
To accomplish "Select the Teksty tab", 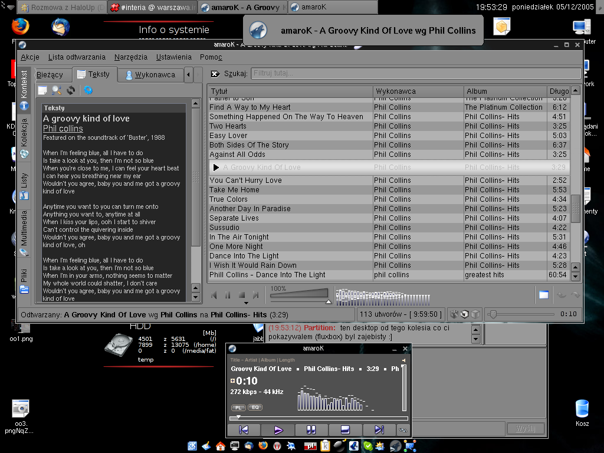I will (x=94, y=74).
